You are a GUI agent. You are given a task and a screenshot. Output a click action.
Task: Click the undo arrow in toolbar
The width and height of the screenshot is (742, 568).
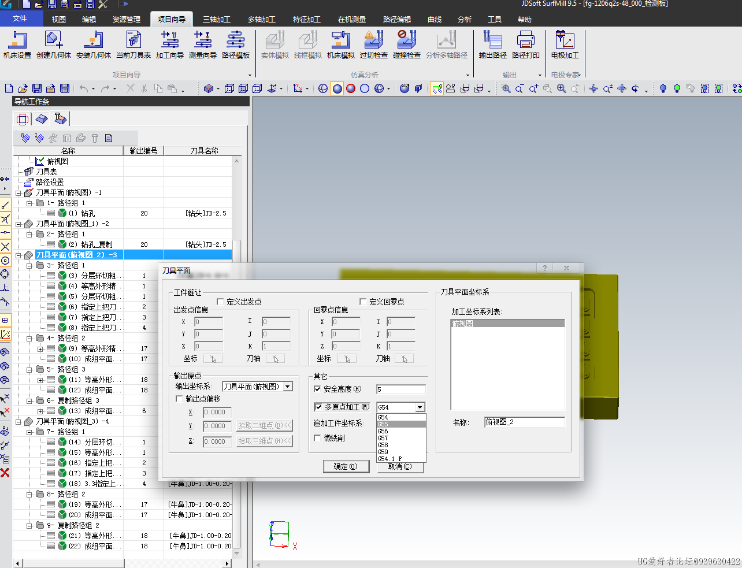point(84,88)
